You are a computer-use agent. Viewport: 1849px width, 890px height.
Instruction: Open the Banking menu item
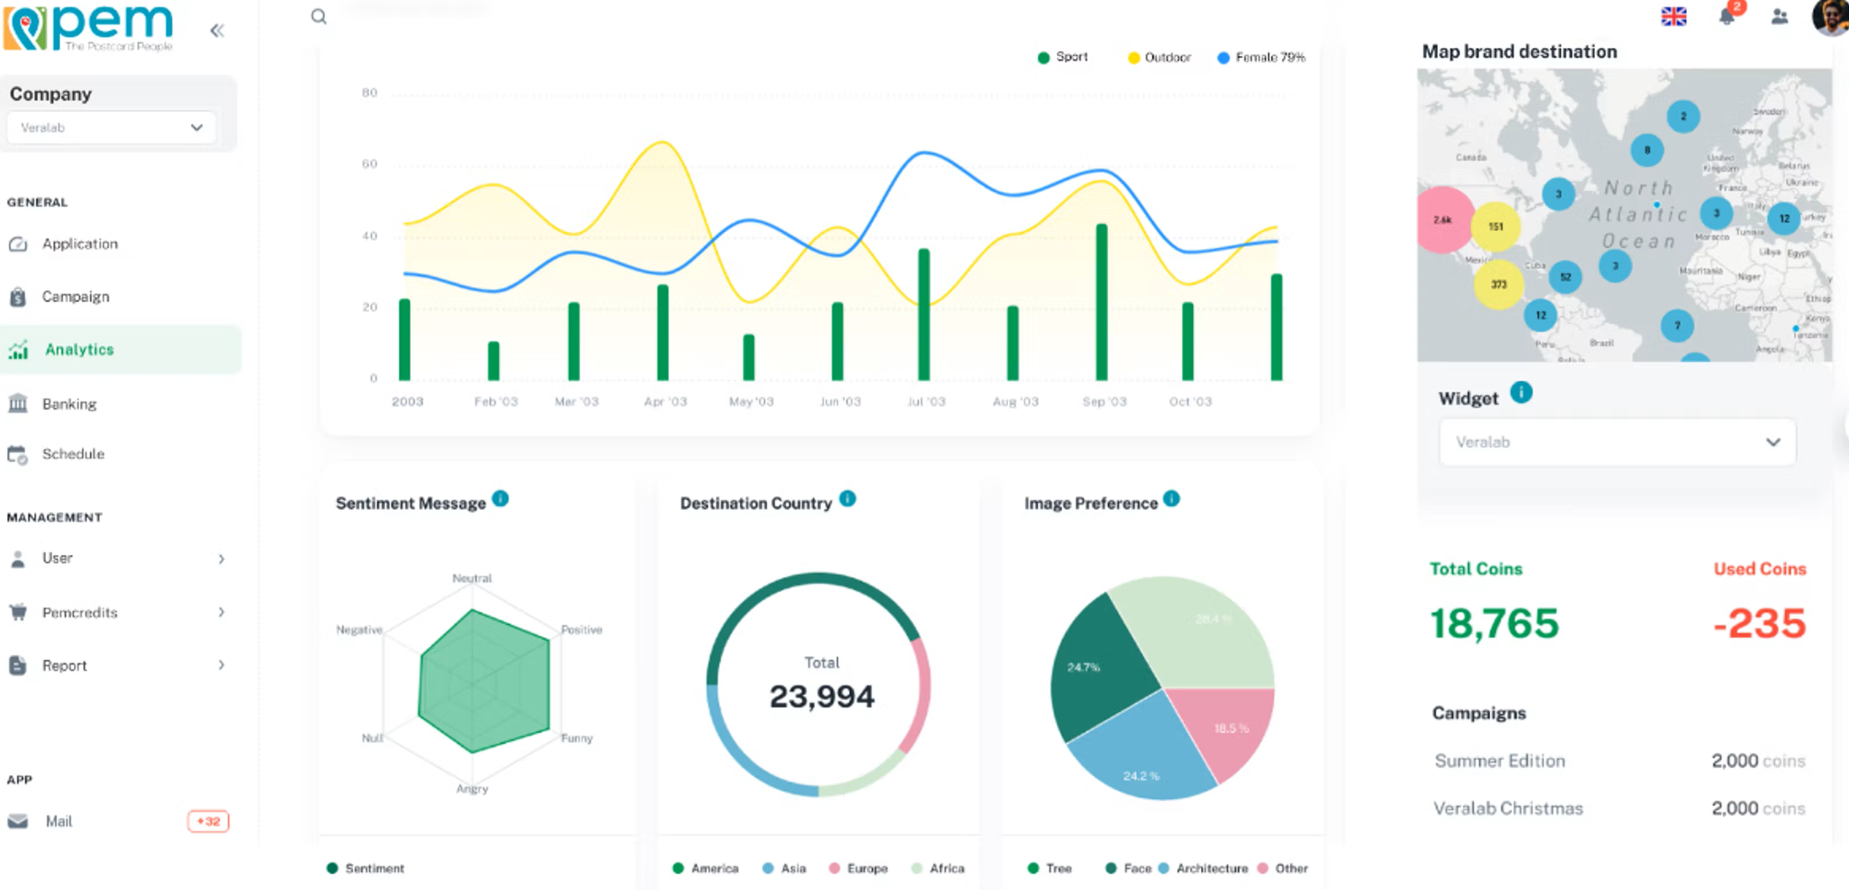coord(69,404)
